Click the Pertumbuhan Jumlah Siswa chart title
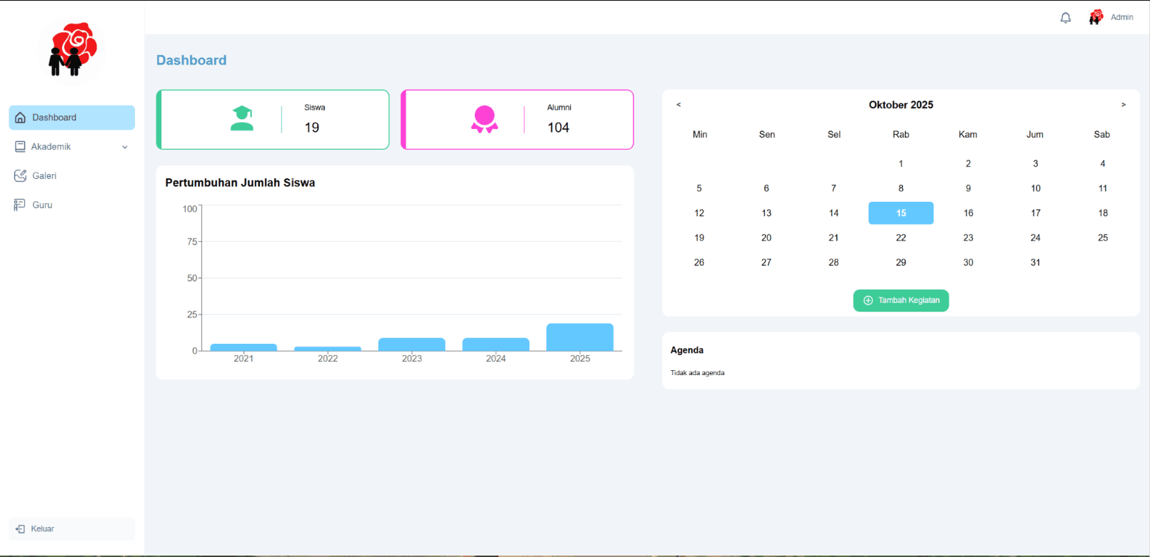The image size is (1150, 557). [x=240, y=183]
